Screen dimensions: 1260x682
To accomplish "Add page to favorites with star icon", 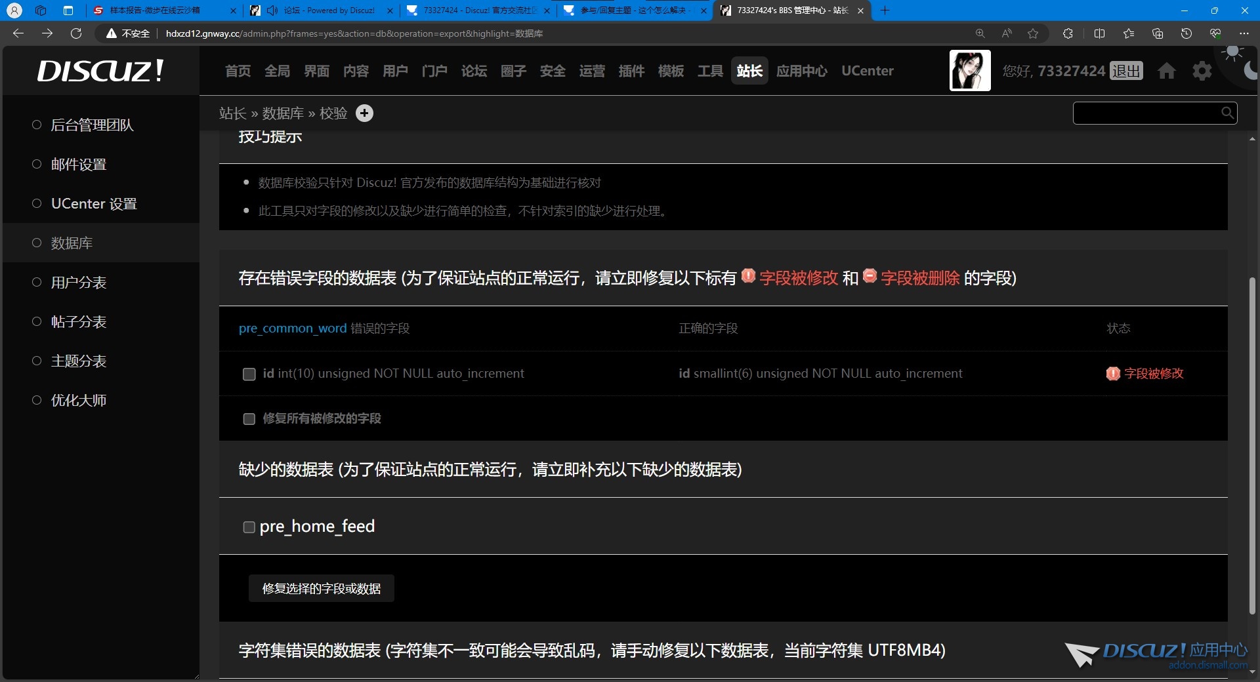I will click(x=1033, y=33).
